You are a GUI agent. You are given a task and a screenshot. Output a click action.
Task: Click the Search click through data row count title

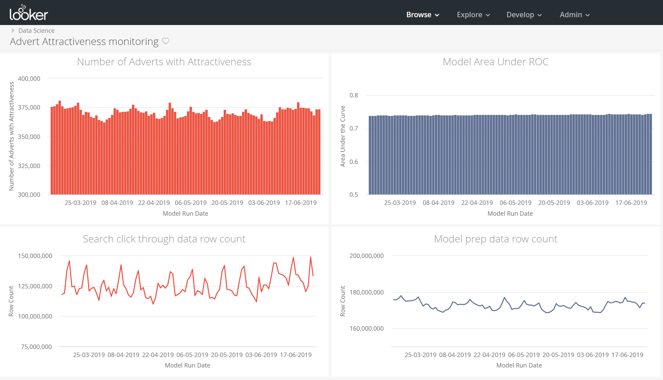tap(164, 239)
